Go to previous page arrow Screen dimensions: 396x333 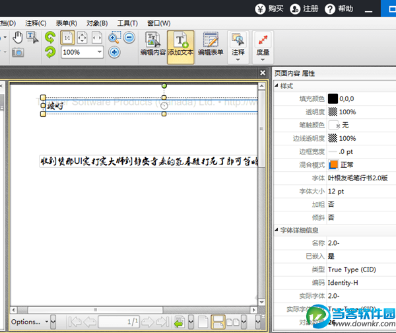coord(90,322)
